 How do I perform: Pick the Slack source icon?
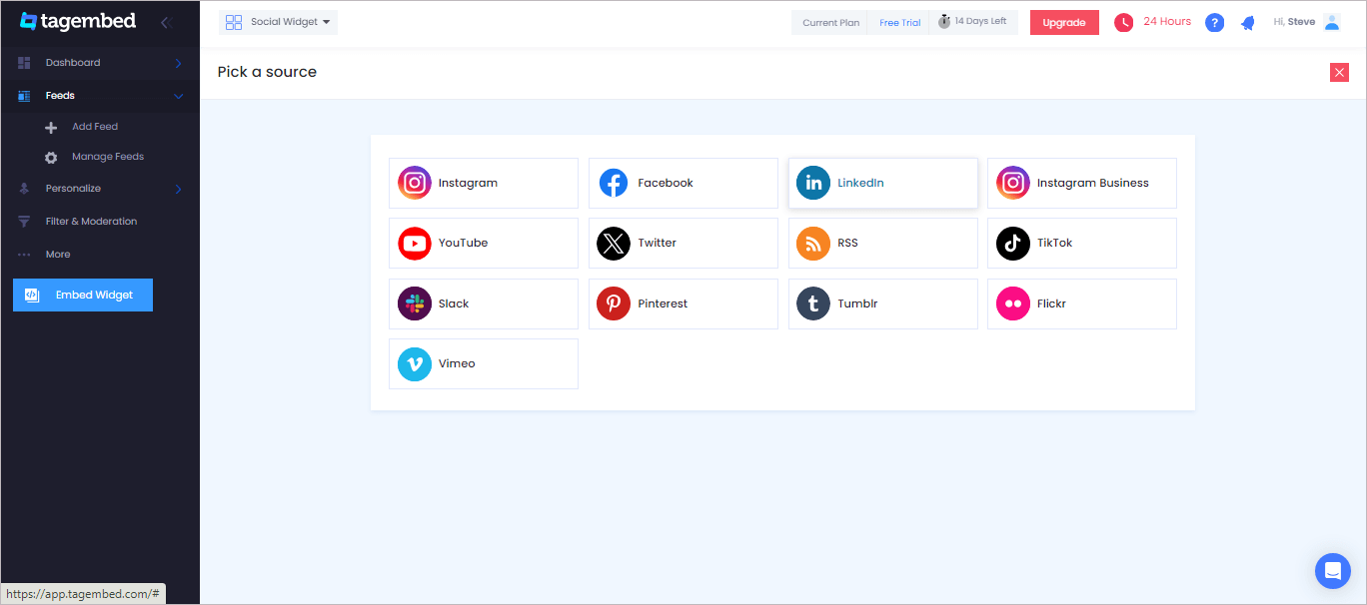coord(415,303)
